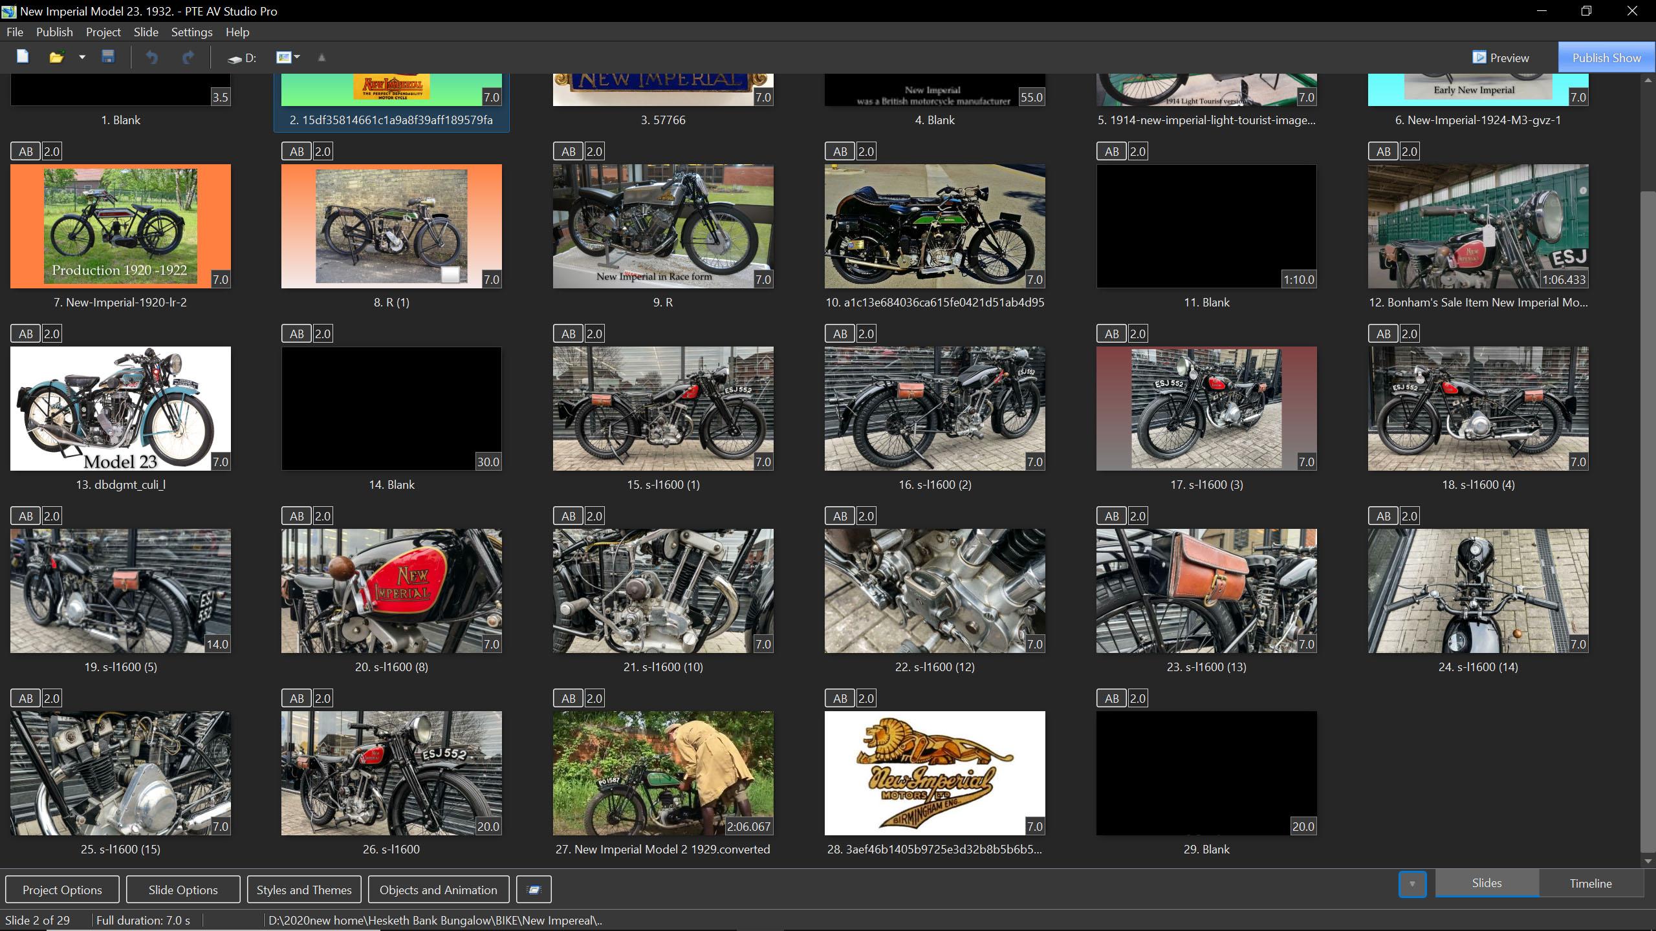Open the Help menu
This screenshot has width=1656, height=931.
(237, 32)
